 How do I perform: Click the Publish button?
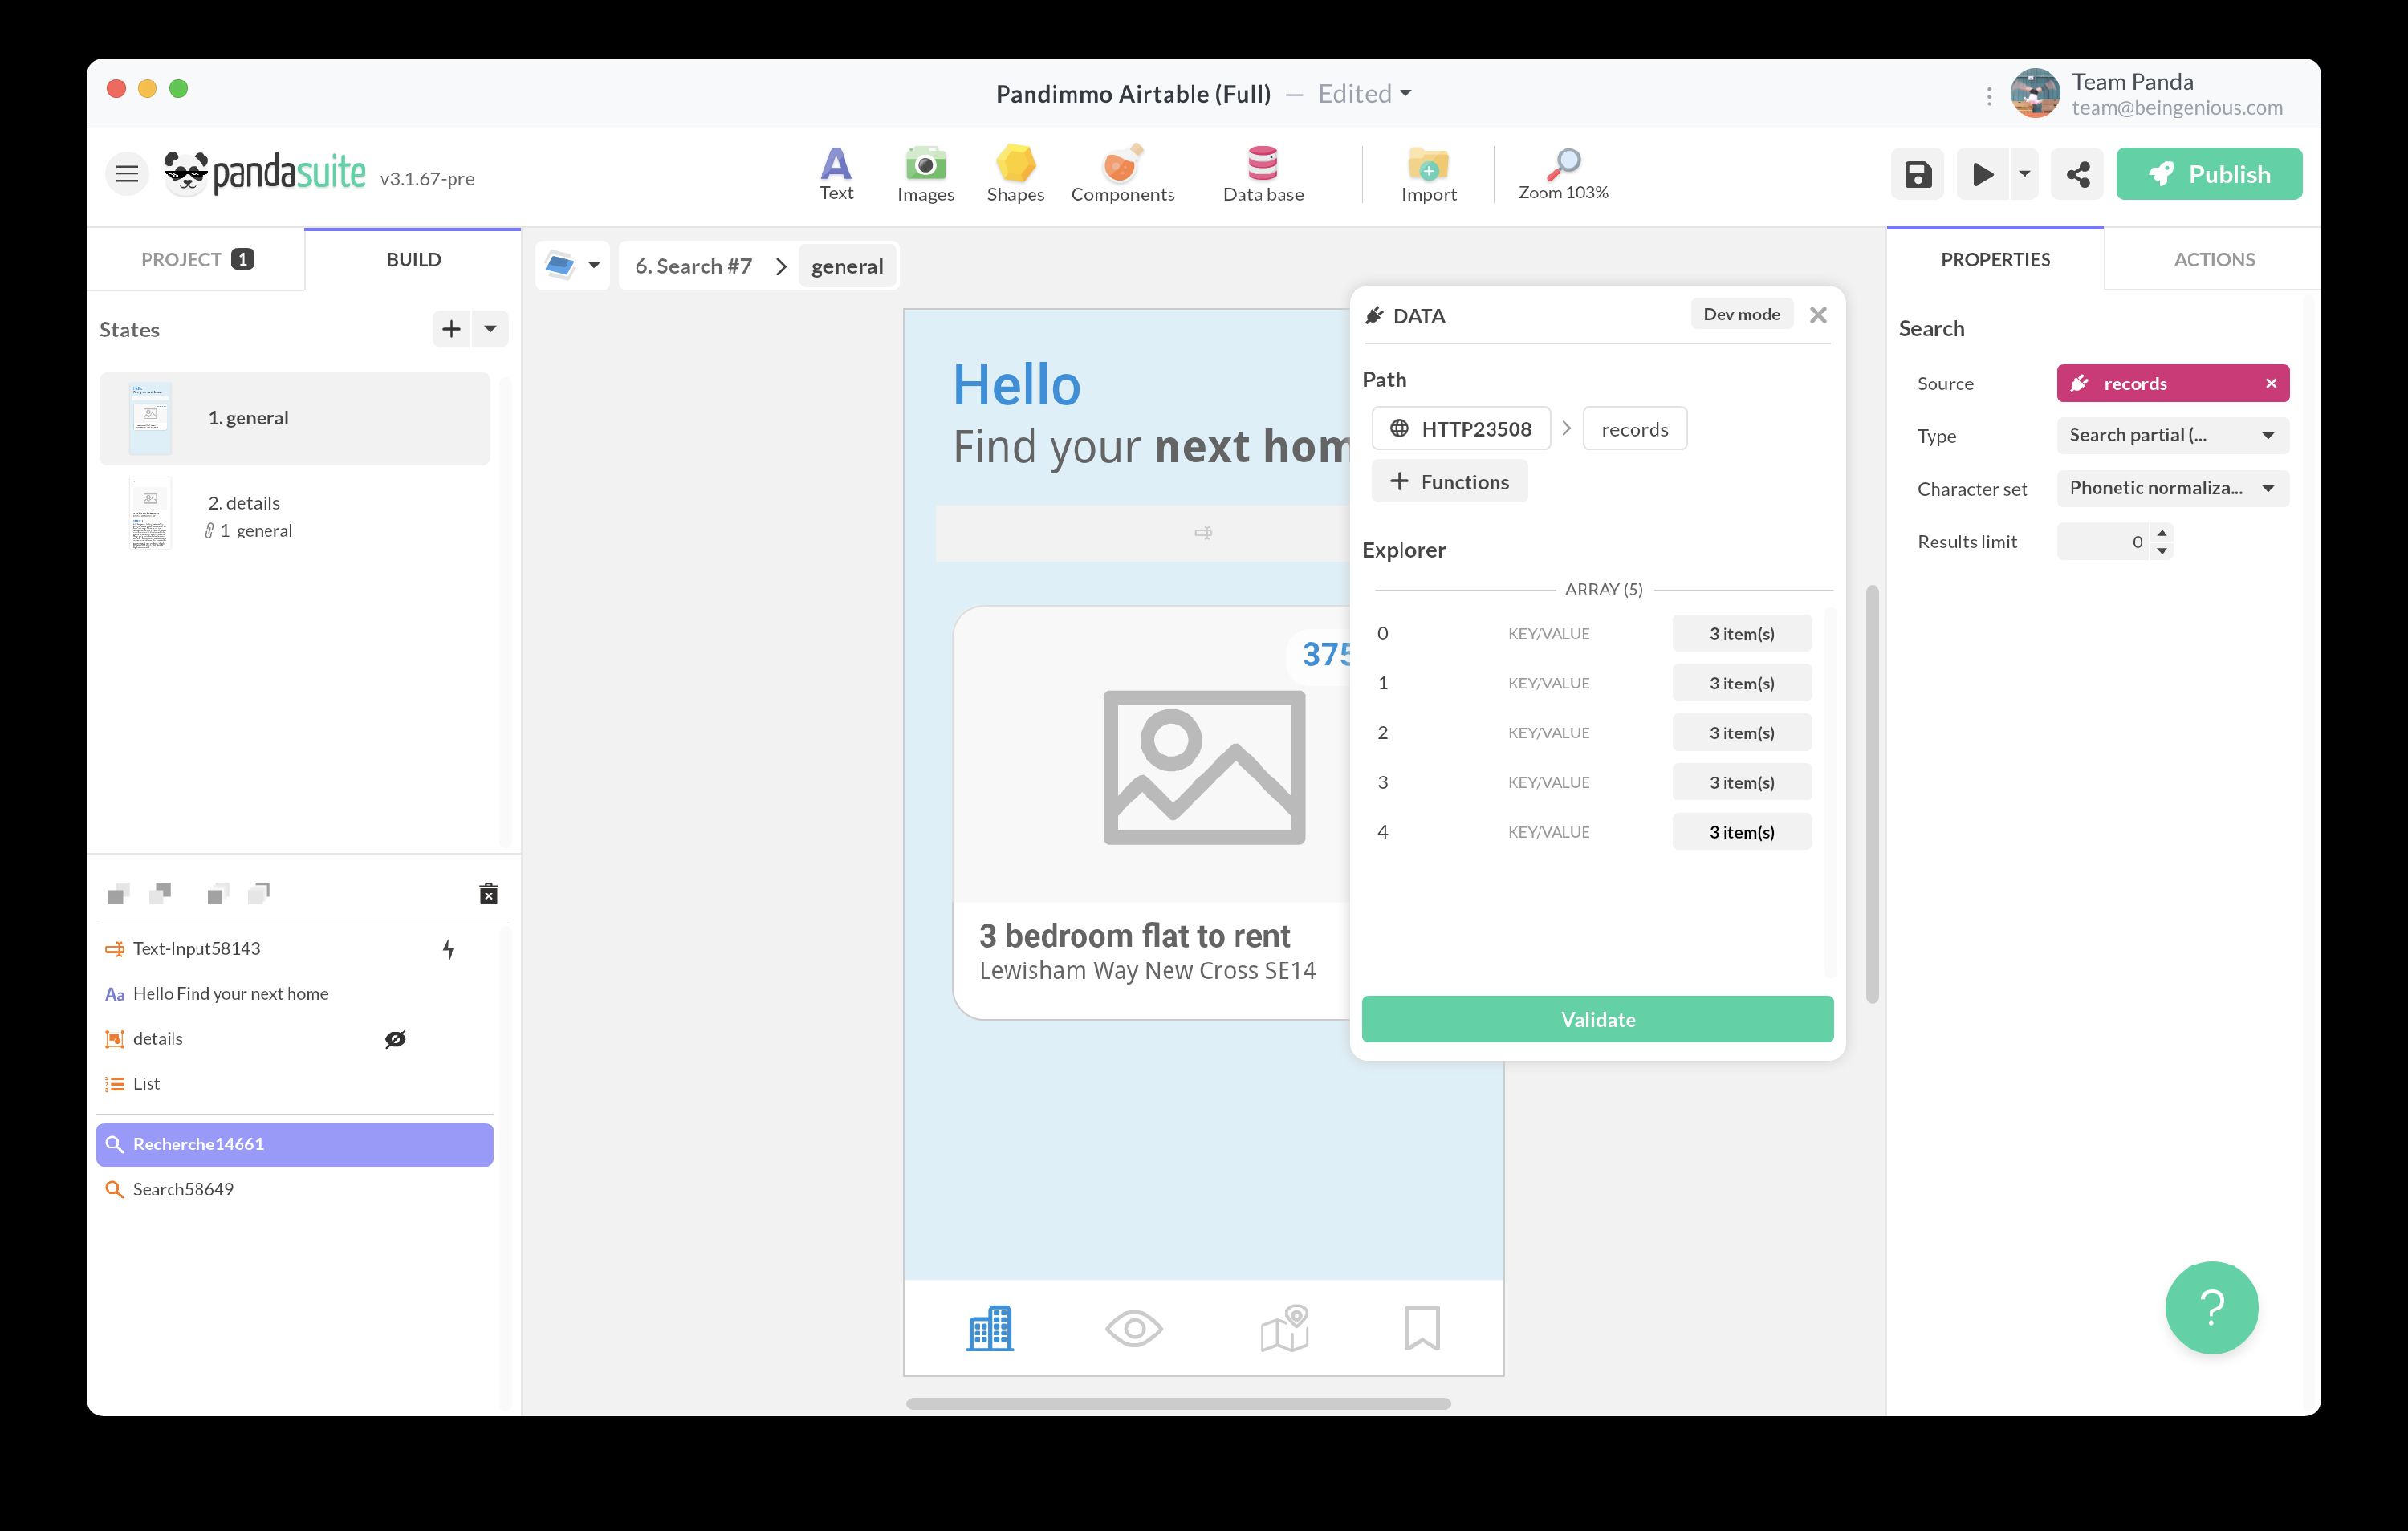2208,174
